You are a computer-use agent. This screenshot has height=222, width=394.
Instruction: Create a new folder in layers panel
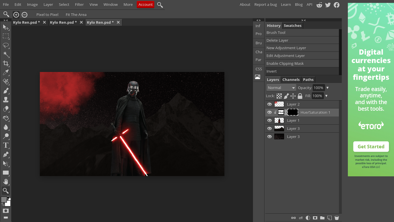pyautogui.click(x=322, y=218)
